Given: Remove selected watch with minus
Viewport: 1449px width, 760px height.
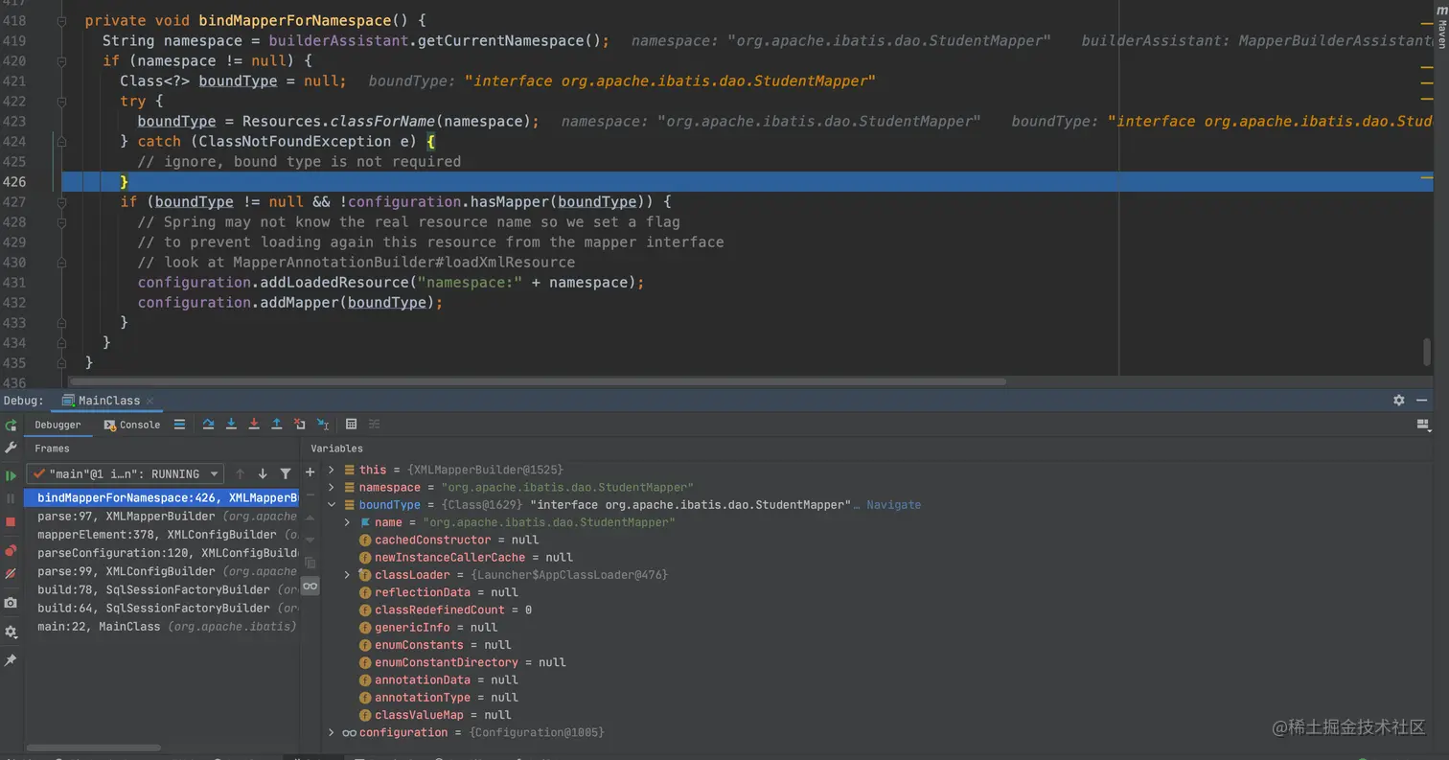Looking at the screenshot, I should point(310,495).
